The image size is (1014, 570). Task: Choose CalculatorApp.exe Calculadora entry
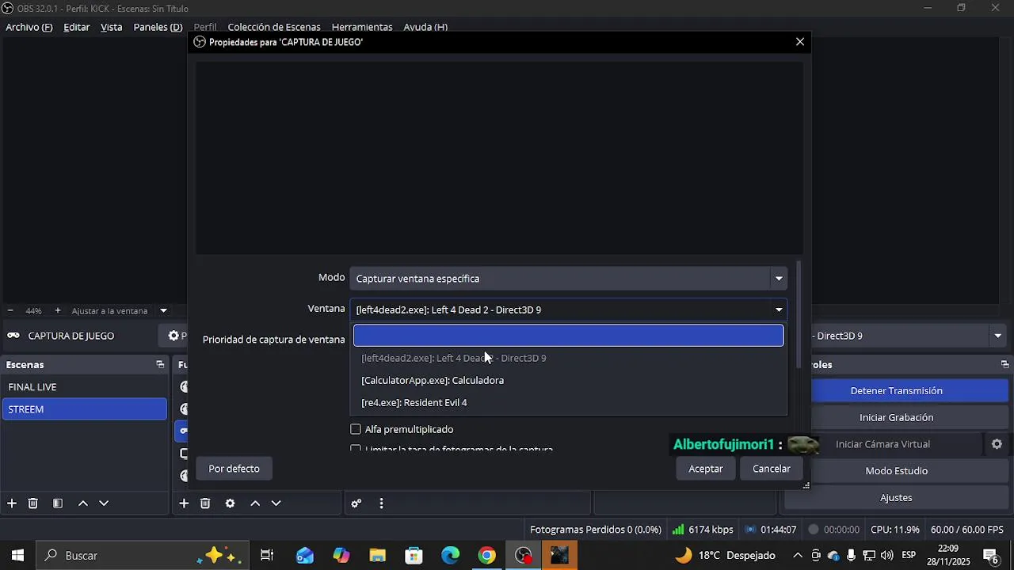568,380
